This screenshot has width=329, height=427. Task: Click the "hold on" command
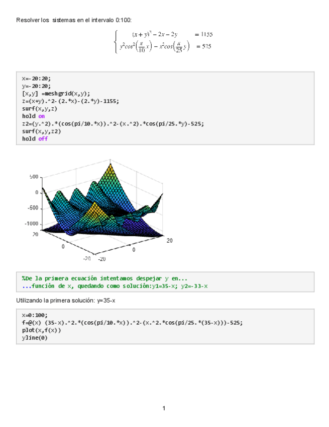click(33, 116)
